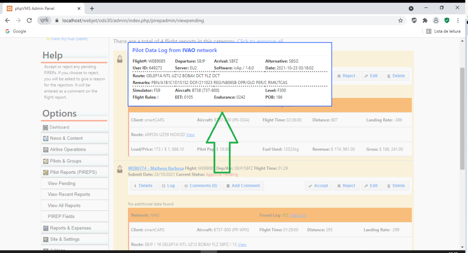Expand the Airline Operations section
This screenshot has height=253, width=468.
click(x=68, y=150)
